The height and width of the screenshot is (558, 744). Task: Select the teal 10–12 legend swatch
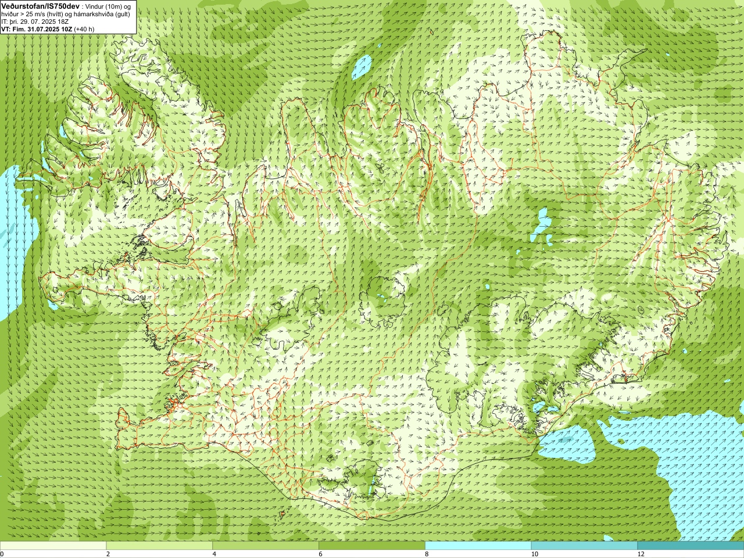(x=585, y=546)
